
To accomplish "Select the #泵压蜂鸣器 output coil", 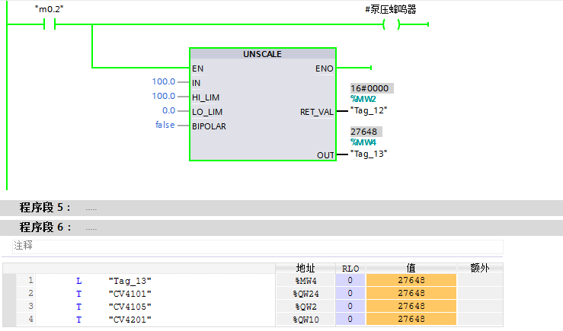I will [x=392, y=24].
